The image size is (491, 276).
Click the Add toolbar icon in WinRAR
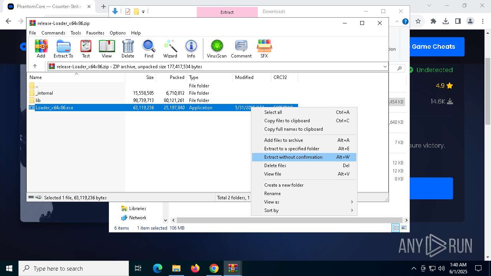point(41,49)
